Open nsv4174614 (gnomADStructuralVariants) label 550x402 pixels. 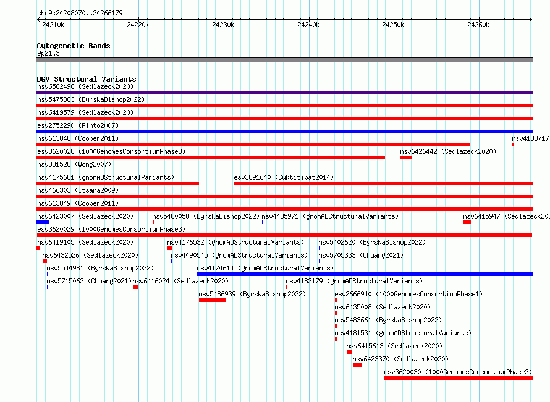point(265,268)
